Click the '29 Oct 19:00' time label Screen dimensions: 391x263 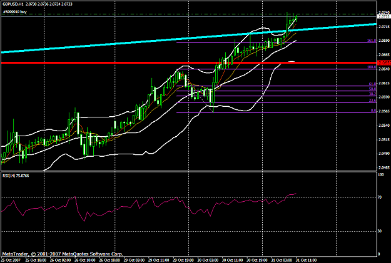point(183,260)
